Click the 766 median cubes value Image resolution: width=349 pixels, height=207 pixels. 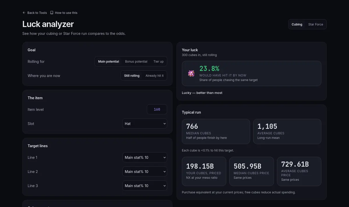(192, 127)
